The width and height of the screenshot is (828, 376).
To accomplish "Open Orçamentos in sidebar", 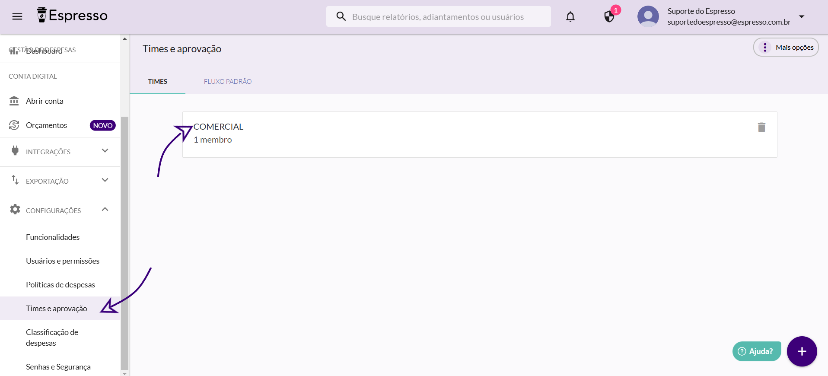I will point(60,125).
